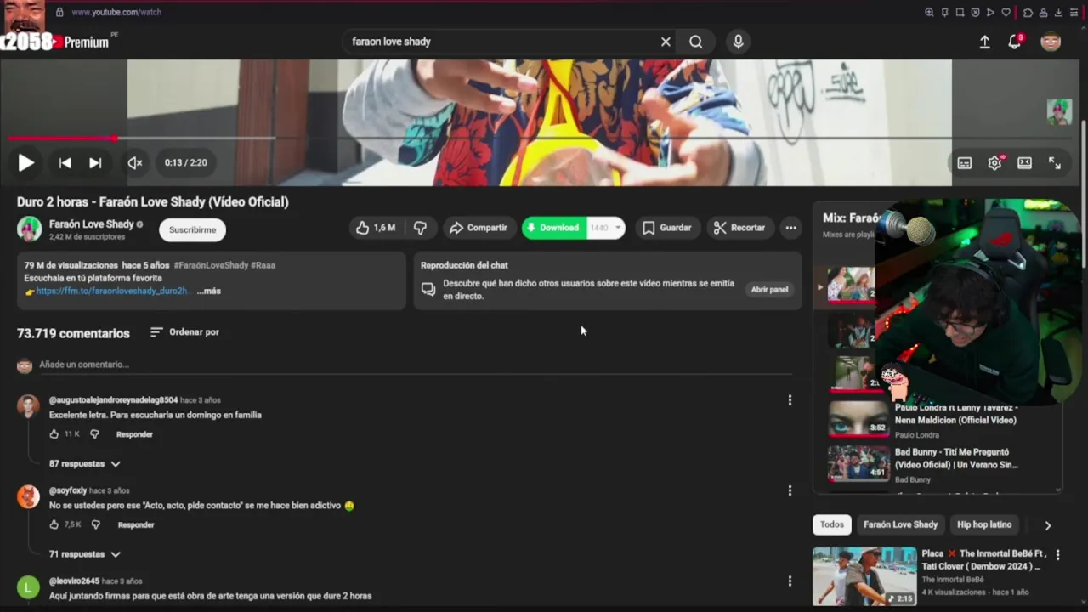
Task: Show more filter chips with right arrow
Action: [x=1047, y=525]
